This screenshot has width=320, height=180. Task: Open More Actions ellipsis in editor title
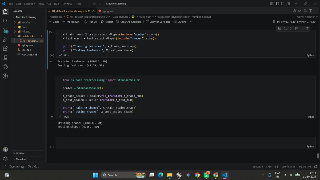pyautogui.click(x=316, y=11)
